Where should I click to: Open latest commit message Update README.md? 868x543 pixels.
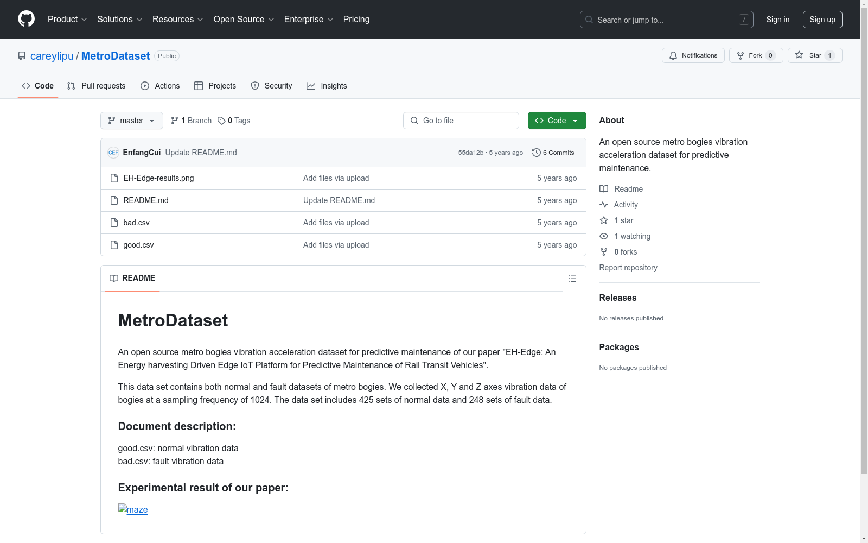coord(201,153)
